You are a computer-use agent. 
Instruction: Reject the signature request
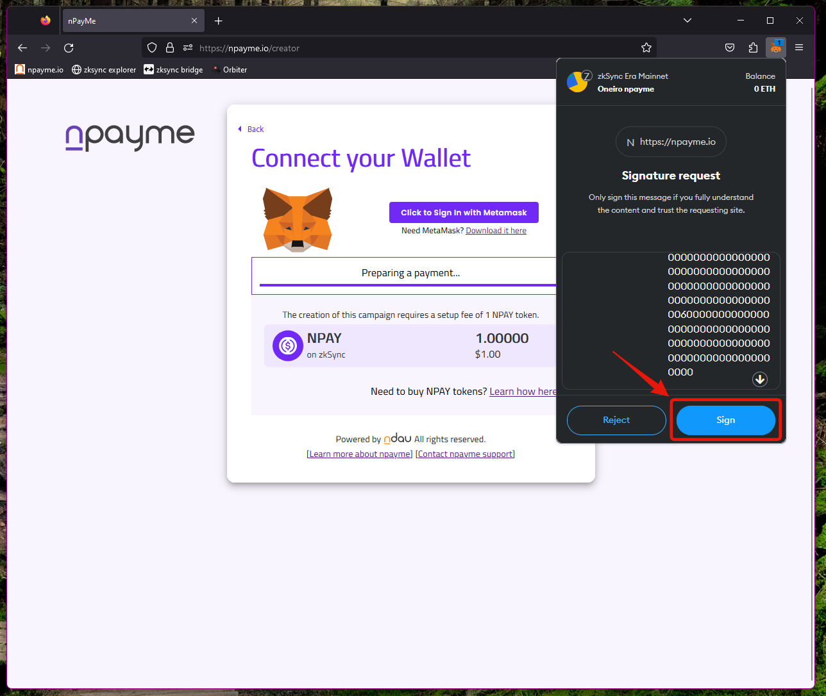616,420
